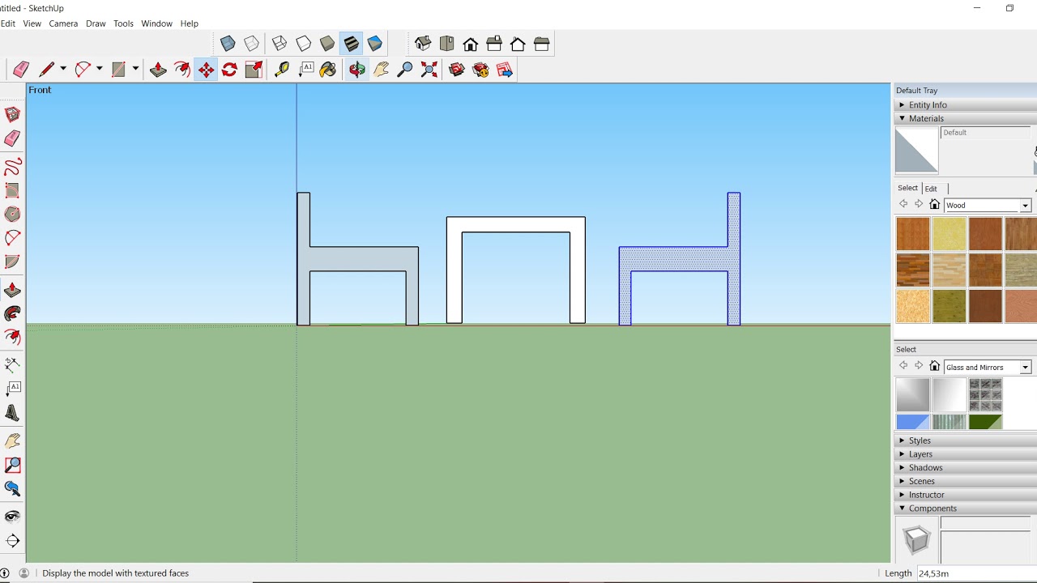Pick the Zoom magnifier tool in top toolbar
1037x583 pixels.
pos(405,70)
